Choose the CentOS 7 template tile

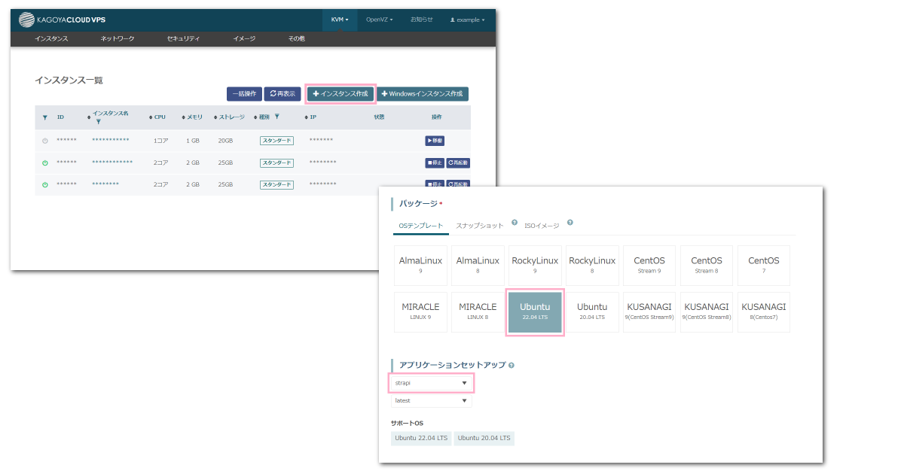[x=763, y=265]
